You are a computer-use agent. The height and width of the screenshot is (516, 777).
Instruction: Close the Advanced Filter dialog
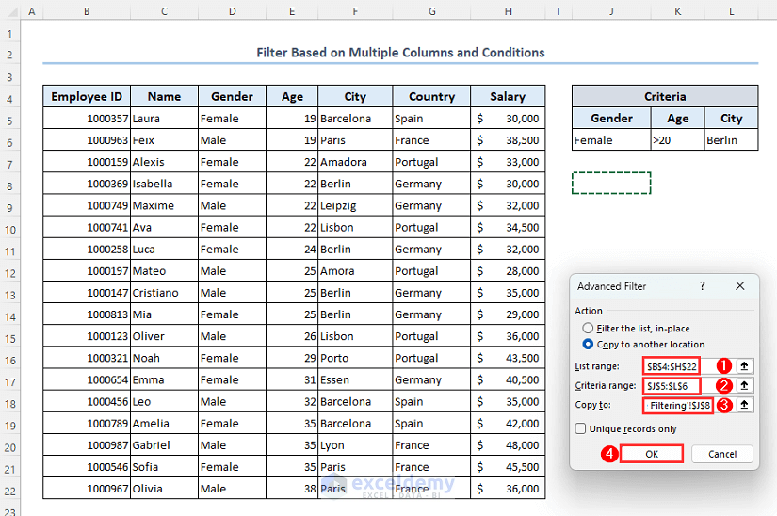(740, 285)
